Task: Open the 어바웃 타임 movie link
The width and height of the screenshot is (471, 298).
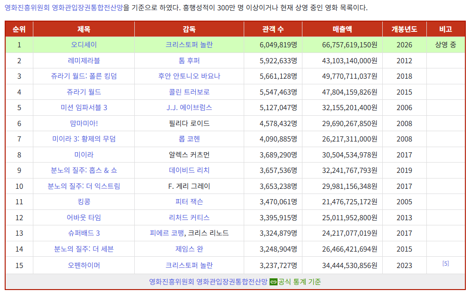Action: coord(84,218)
